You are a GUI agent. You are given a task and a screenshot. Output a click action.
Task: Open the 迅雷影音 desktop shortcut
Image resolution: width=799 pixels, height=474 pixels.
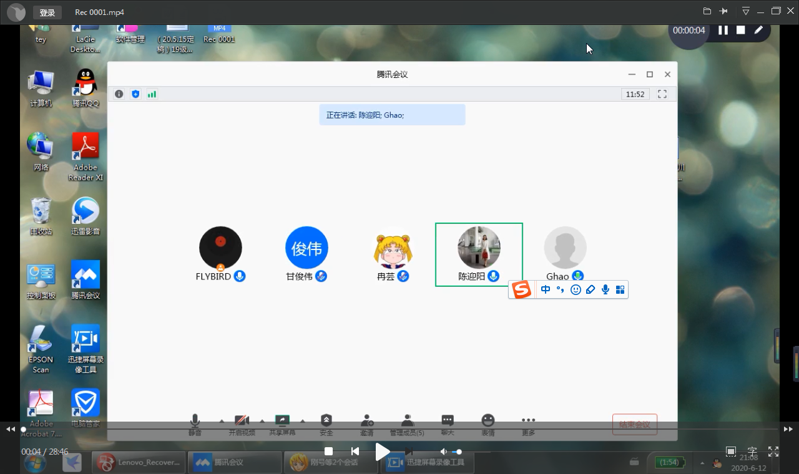coord(86,216)
